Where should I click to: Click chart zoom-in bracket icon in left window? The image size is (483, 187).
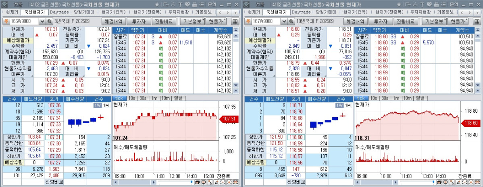coord(229,183)
